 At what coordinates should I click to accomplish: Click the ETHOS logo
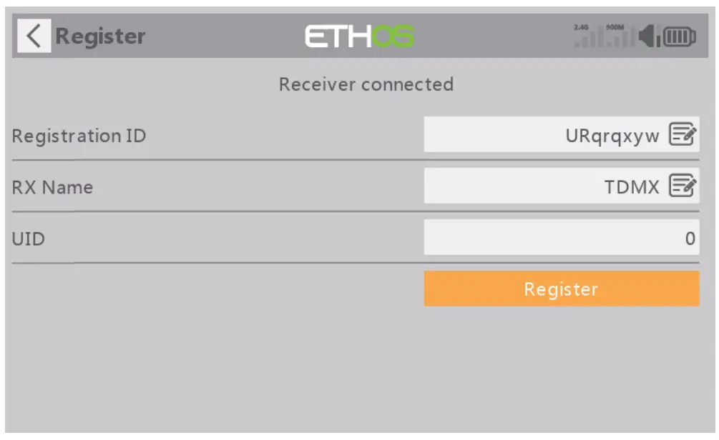pos(360,36)
